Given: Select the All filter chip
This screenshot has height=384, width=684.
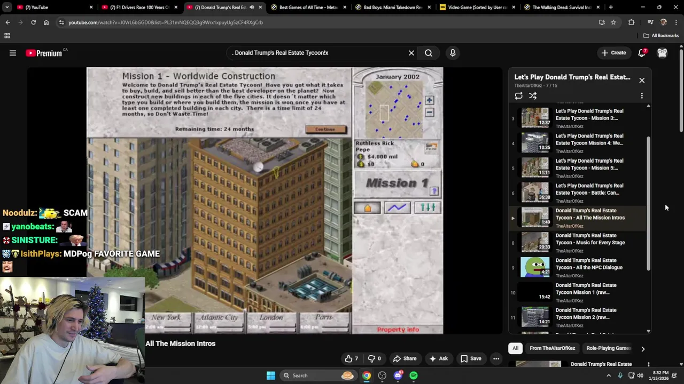Looking at the screenshot, I should tap(515, 348).
